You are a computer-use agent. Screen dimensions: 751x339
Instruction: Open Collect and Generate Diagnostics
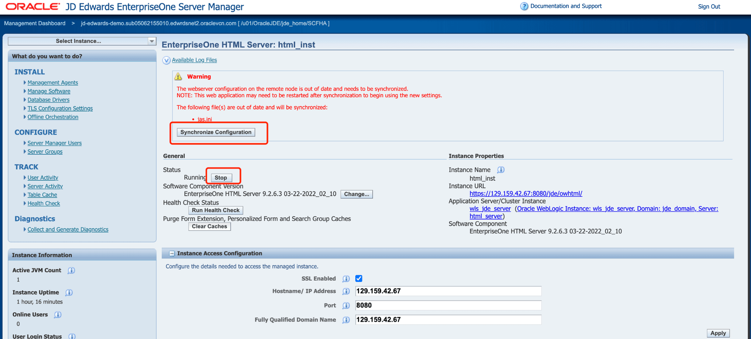pyautogui.click(x=68, y=229)
